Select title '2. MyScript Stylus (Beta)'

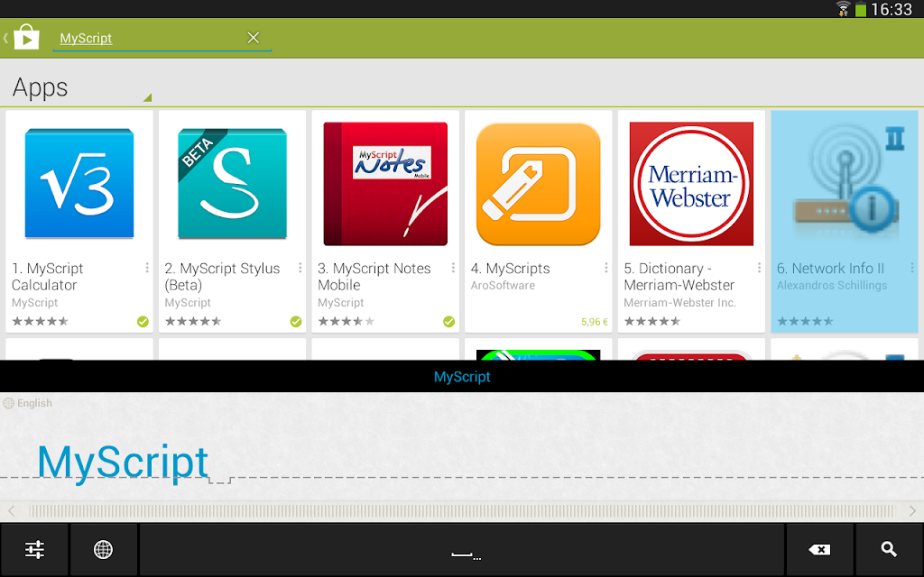click(222, 277)
